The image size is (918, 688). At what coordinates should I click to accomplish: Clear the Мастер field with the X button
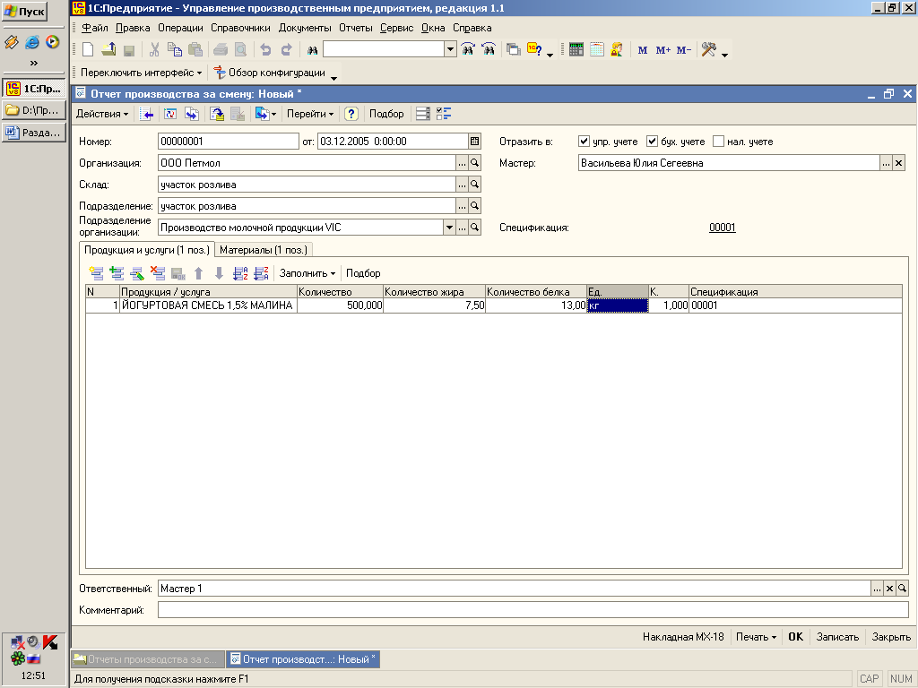coord(898,163)
